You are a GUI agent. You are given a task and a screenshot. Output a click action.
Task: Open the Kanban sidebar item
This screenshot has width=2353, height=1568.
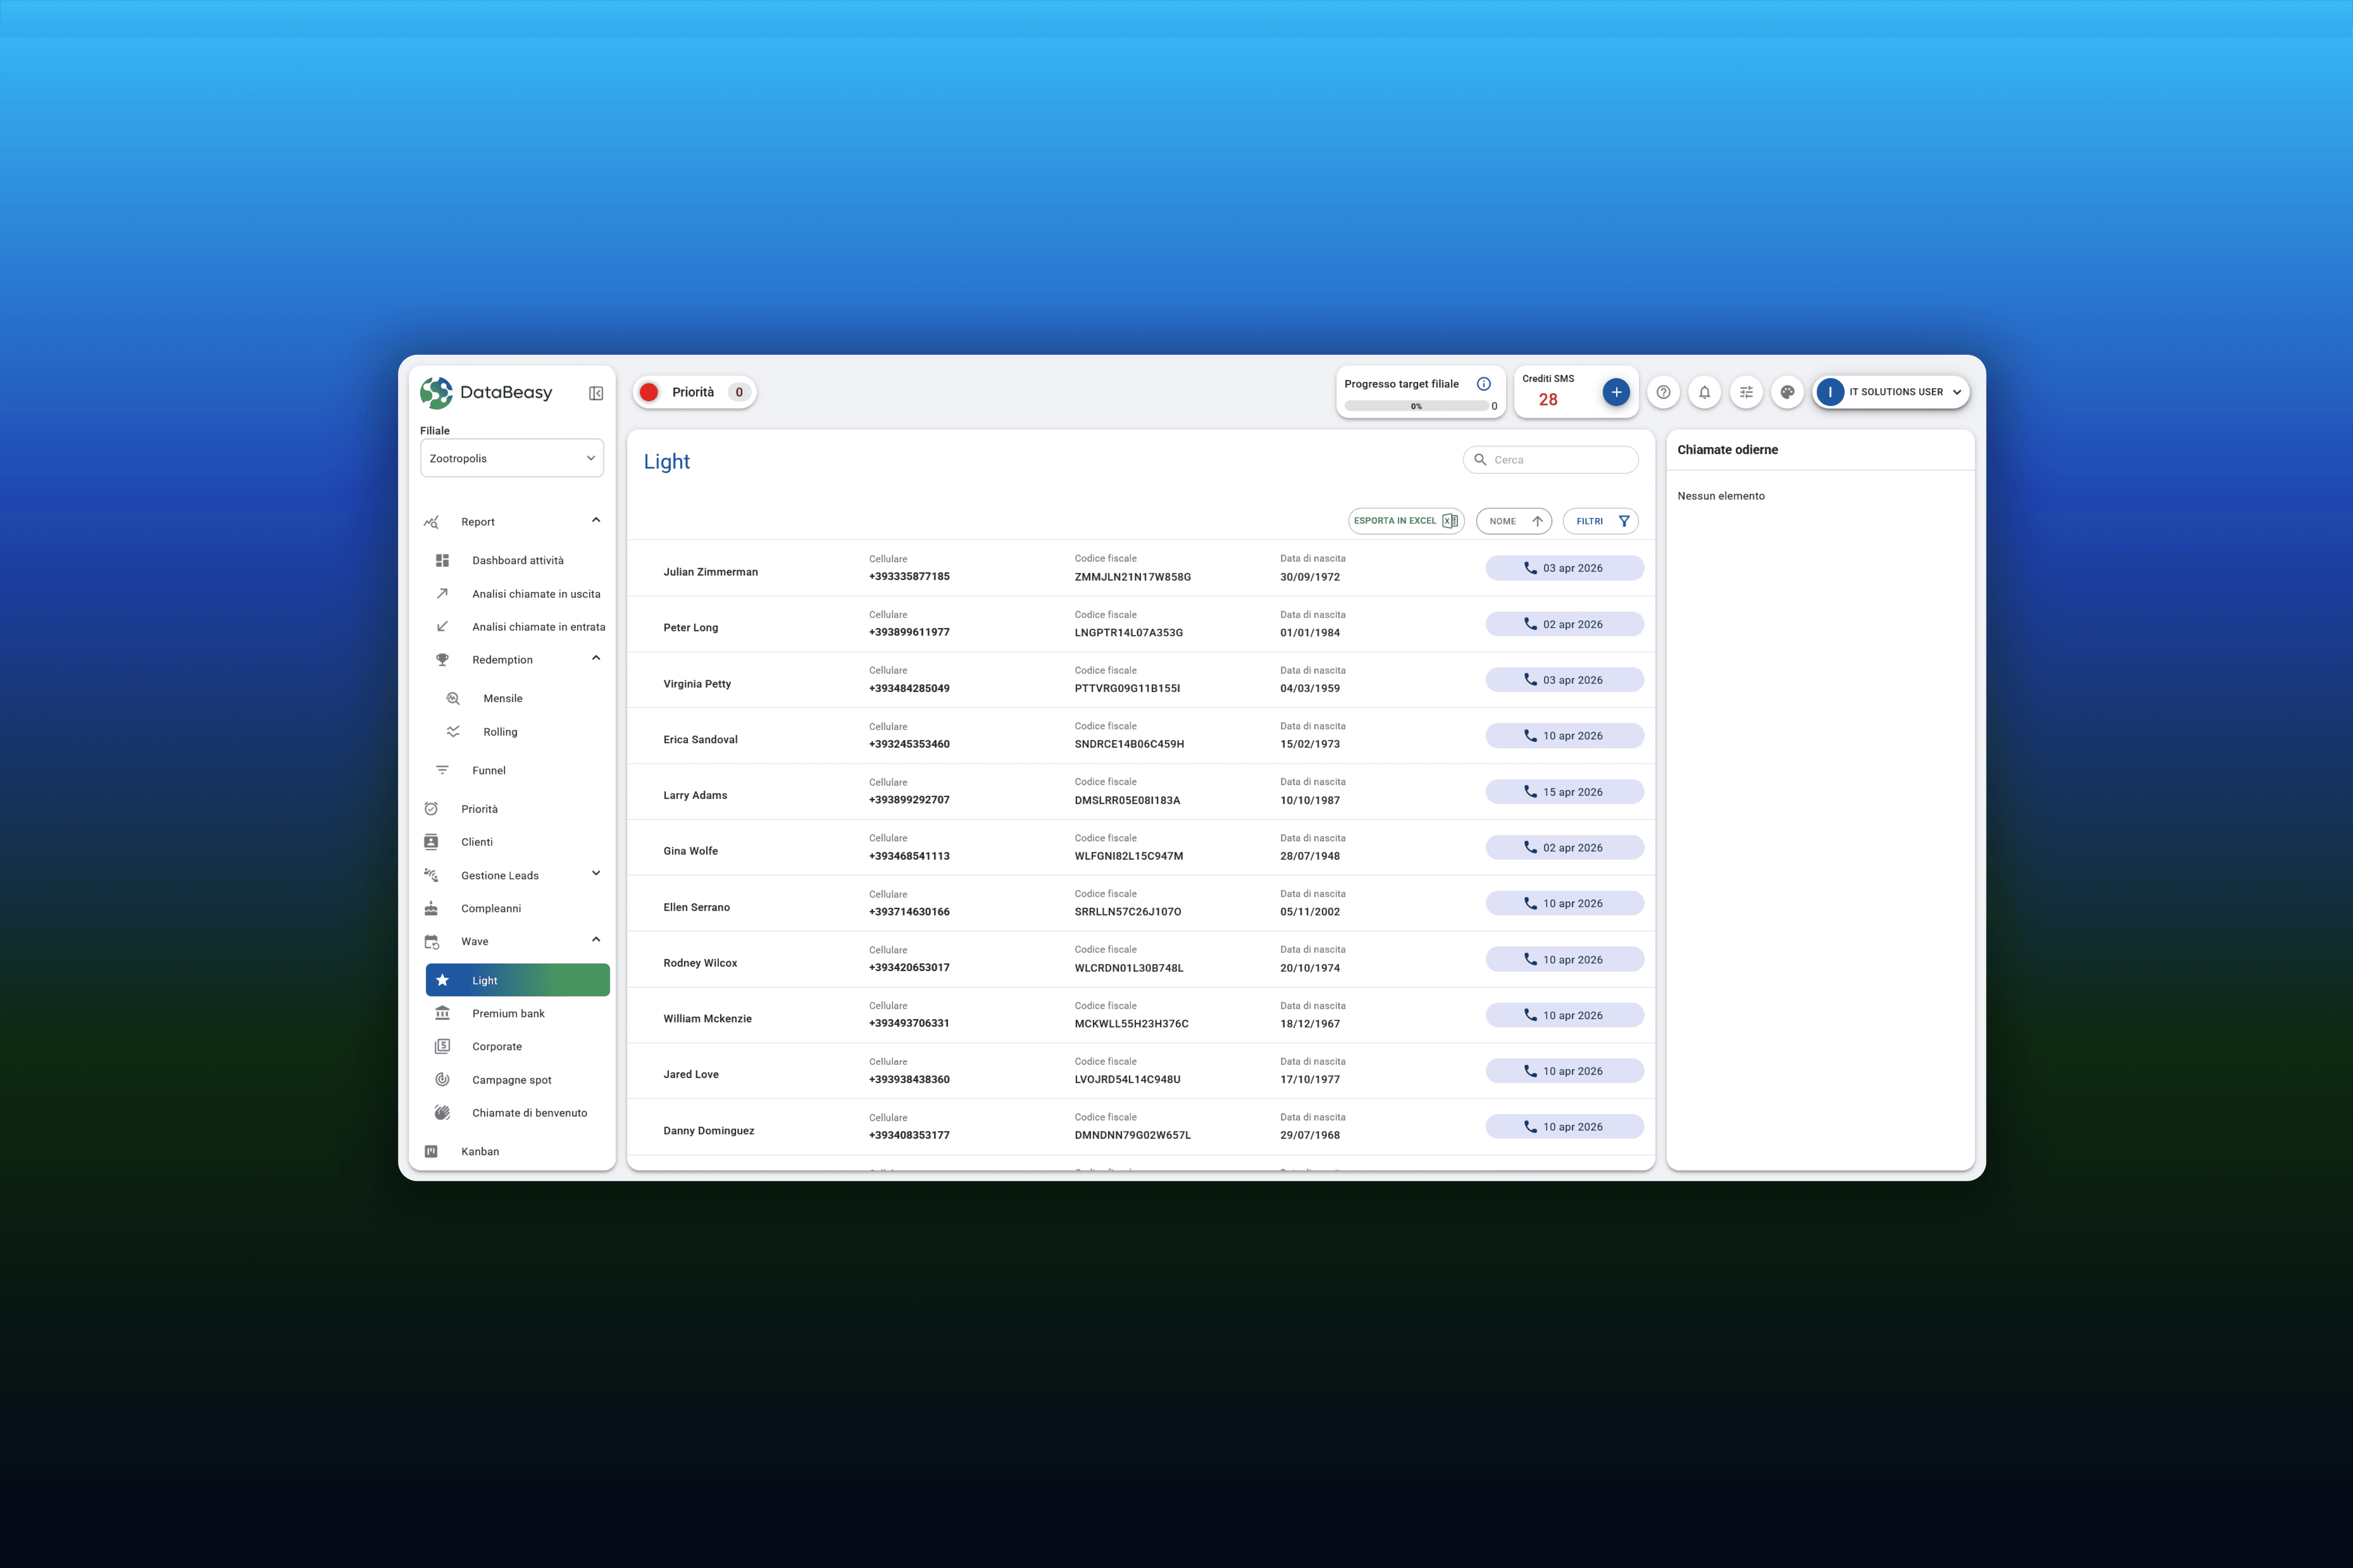point(479,1151)
